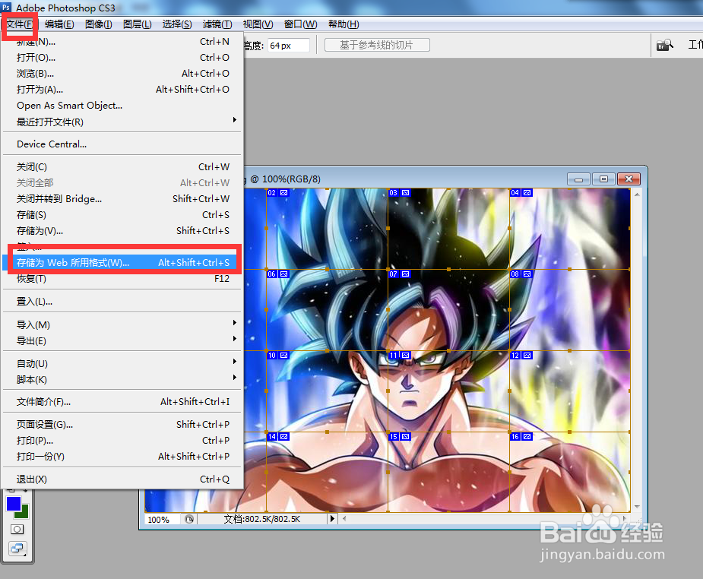Viewport: 703px width, 579px height.
Task: Choose 关闭并转到 Bridge... entry
Action: [122, 199]
